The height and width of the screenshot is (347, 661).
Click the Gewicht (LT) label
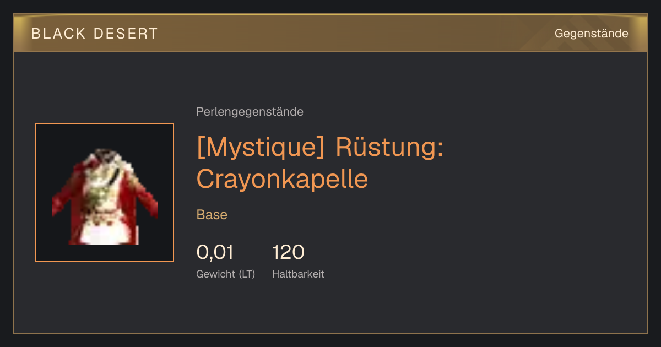225,274
